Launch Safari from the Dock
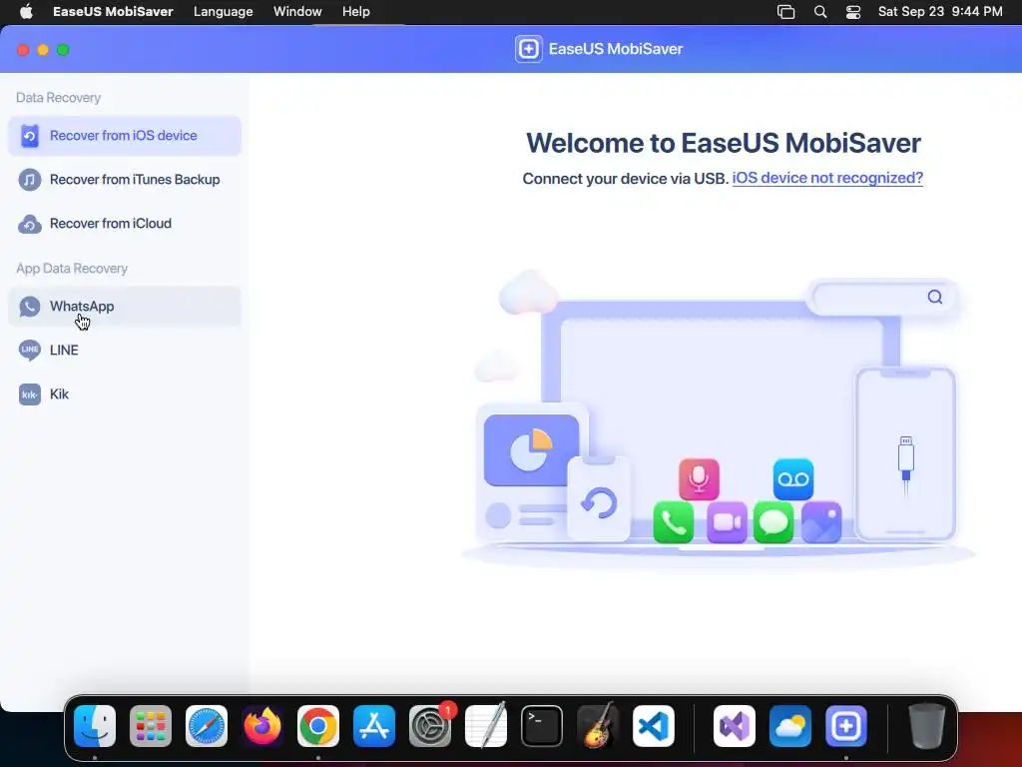This screenshot has height=767, width=1022. tap(207, 726)
